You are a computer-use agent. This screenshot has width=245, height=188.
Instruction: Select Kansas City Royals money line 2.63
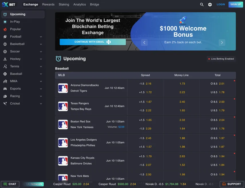(x=182, y=156)
